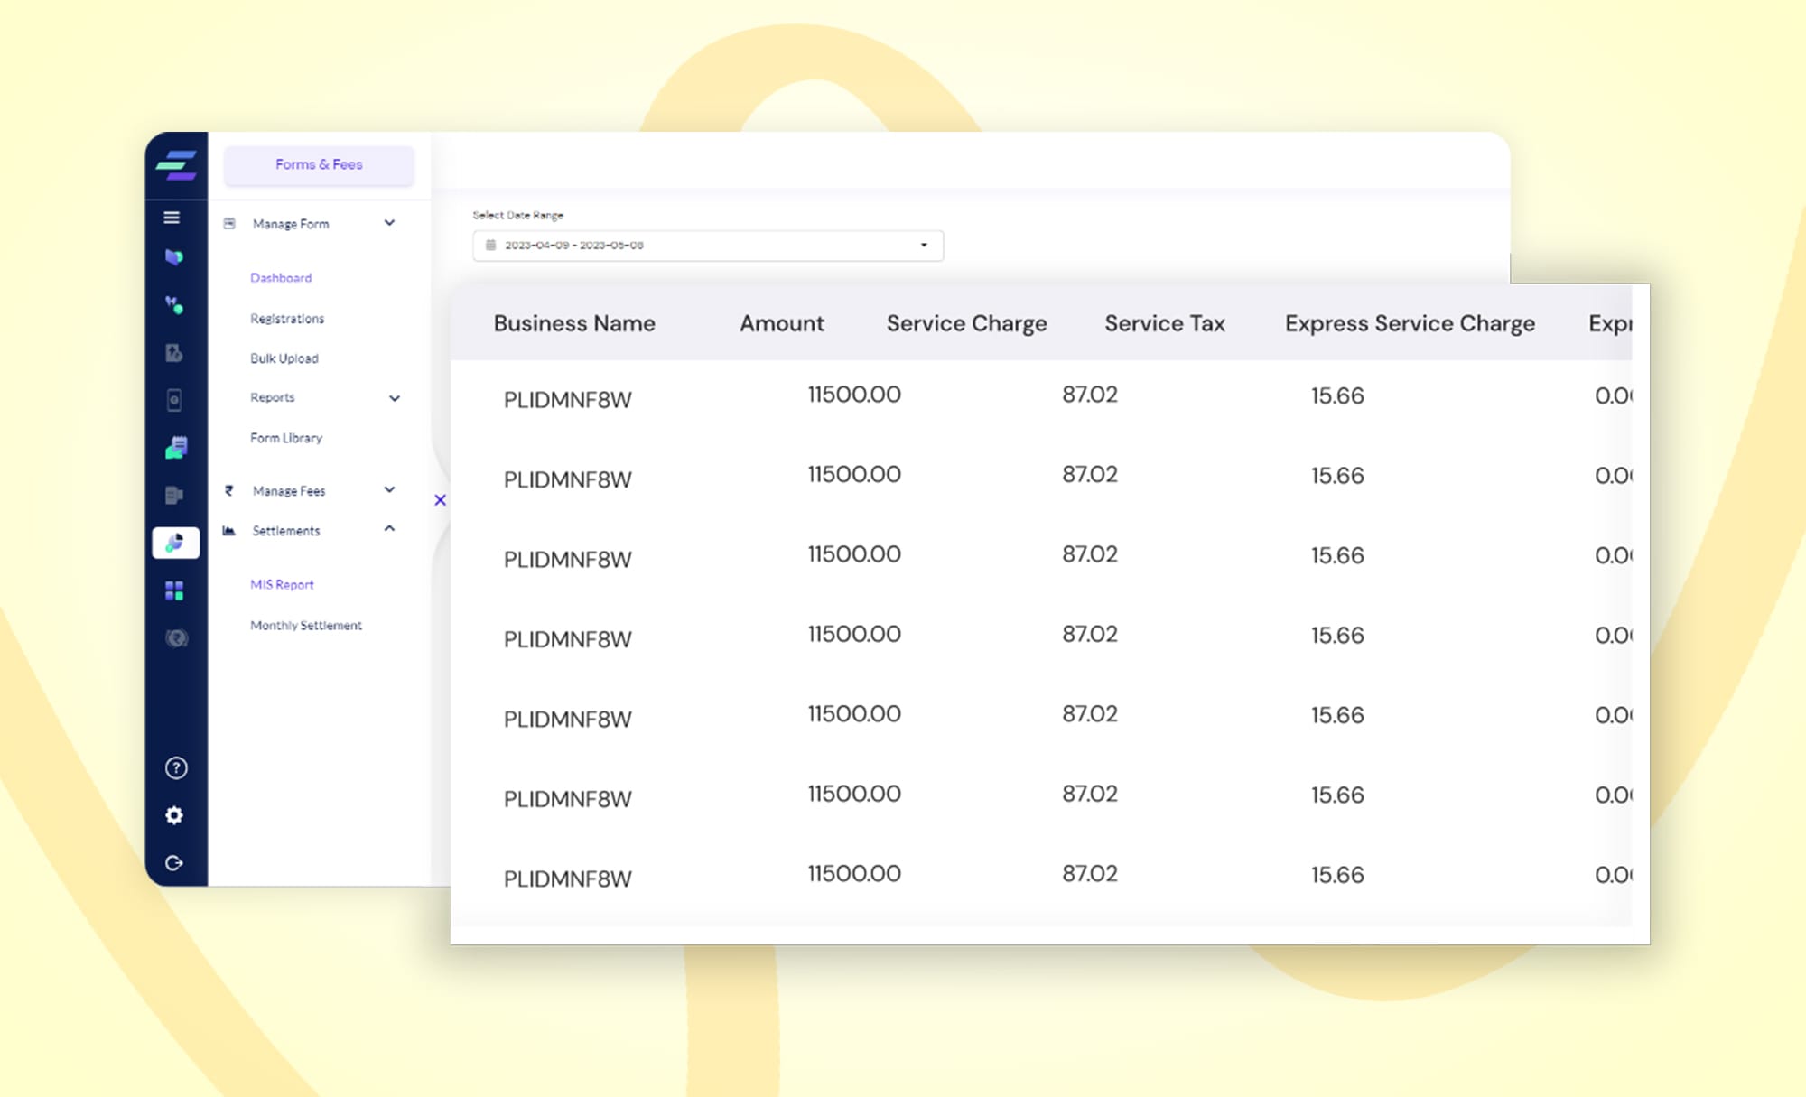
Task: Open Form Library menu item
Action: (x=286, y=438)
